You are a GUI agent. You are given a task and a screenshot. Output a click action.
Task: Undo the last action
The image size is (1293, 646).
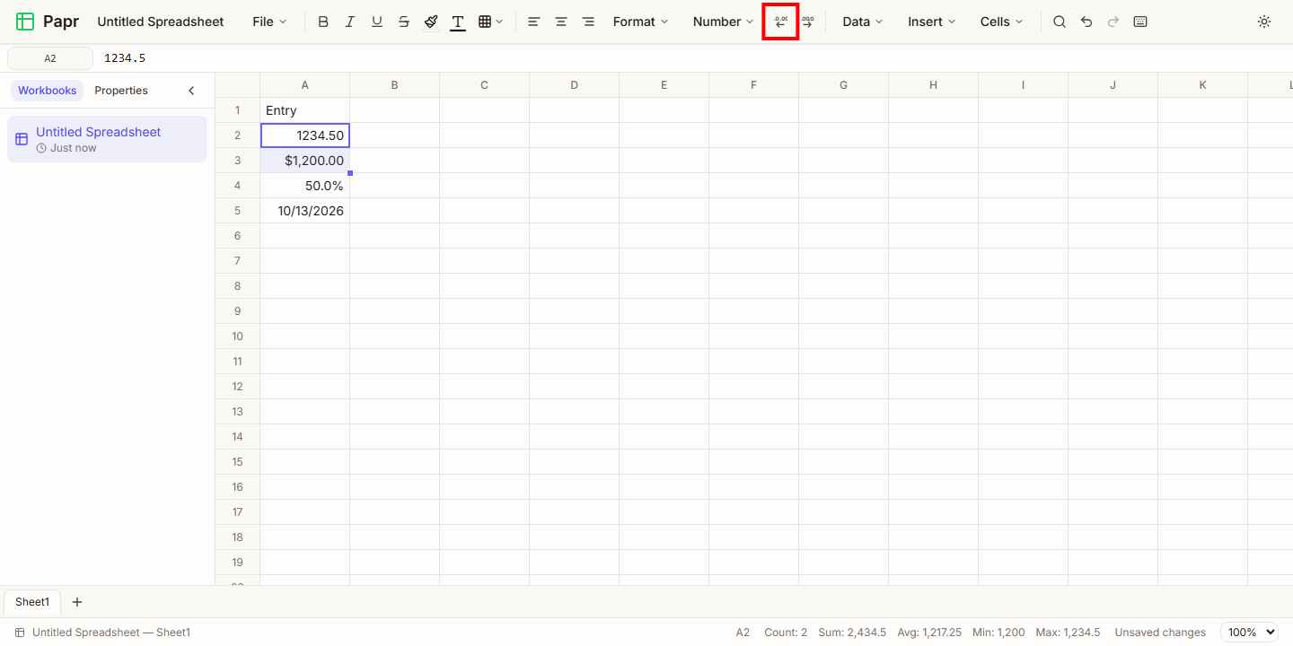(x=1086, y=22)
